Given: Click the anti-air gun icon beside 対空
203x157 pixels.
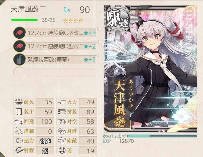Looking at the screenshot, I should [62, 121].
